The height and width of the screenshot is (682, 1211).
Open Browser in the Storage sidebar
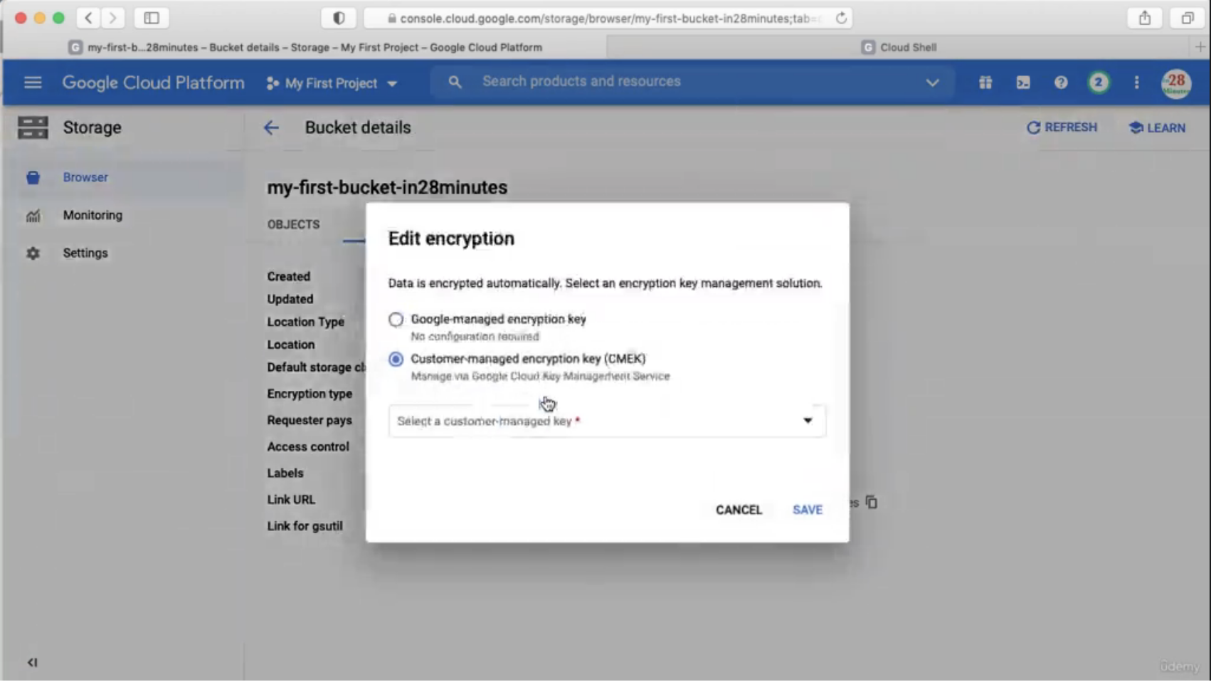85,177
